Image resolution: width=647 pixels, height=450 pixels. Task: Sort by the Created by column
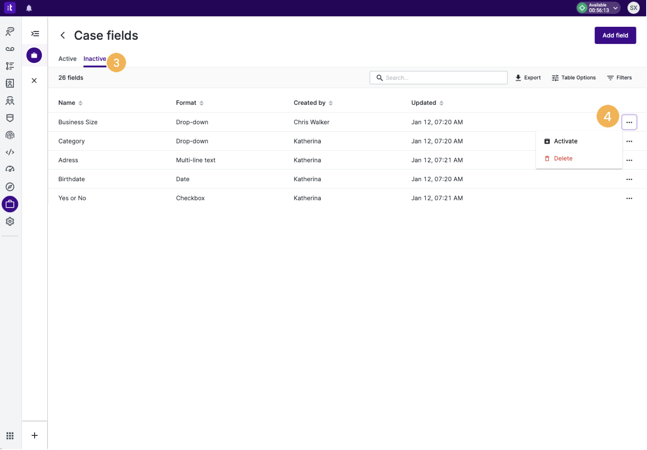(313, 103)
